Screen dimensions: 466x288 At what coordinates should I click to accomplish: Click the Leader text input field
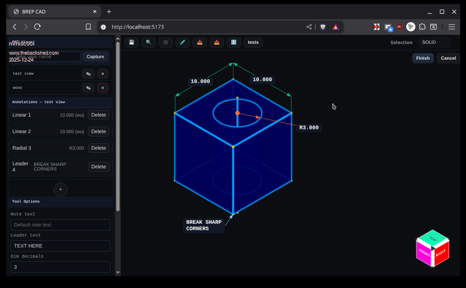pyautogui.click(x=61, y=246)
